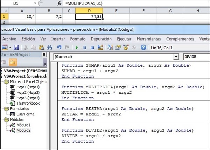The width and height of the screenshot is (210, 150).
Task: Click the Find binoculars icon
Action: coord(50,47)
